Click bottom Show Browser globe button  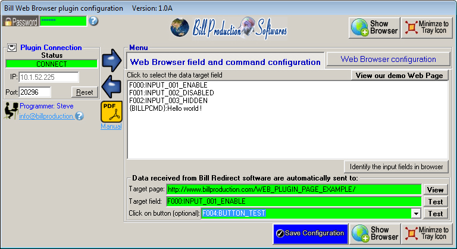[375, 234]
